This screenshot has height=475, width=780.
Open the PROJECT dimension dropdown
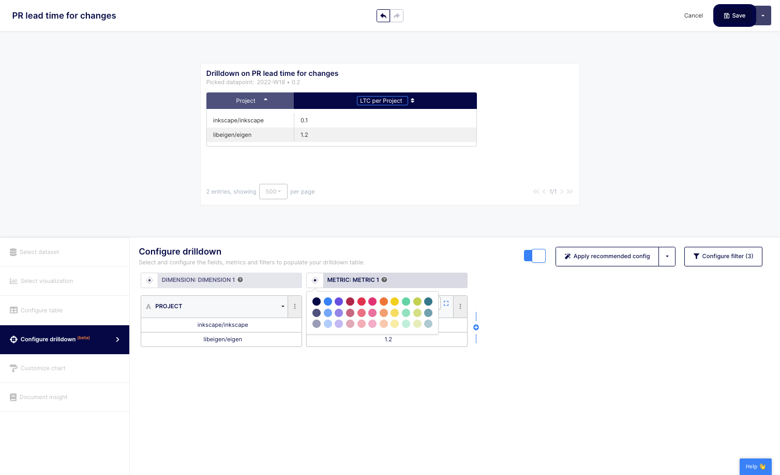pos(282,307)
